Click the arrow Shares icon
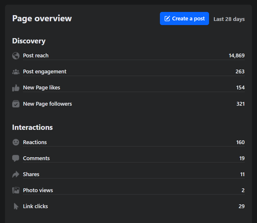Image resolution: width=257 pixels, height=223 pixels. click(x=16, y=174)
